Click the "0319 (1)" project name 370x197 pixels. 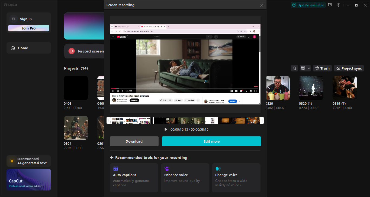pos(339,104)
